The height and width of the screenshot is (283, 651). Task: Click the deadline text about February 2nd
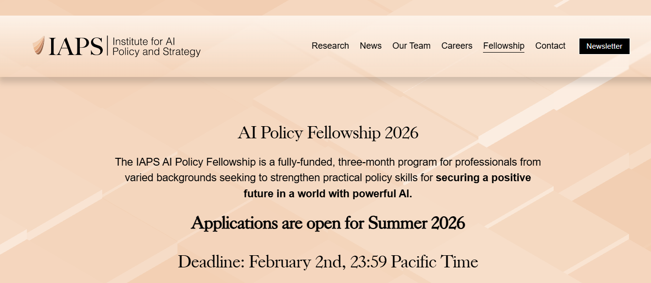point(328,262)
